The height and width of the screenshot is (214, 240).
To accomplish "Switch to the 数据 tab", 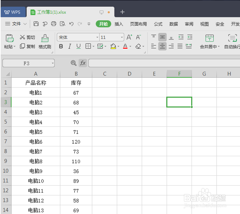I will [x=174, y=24].
